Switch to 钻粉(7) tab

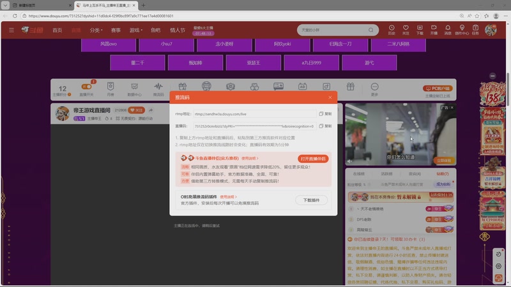443,173
